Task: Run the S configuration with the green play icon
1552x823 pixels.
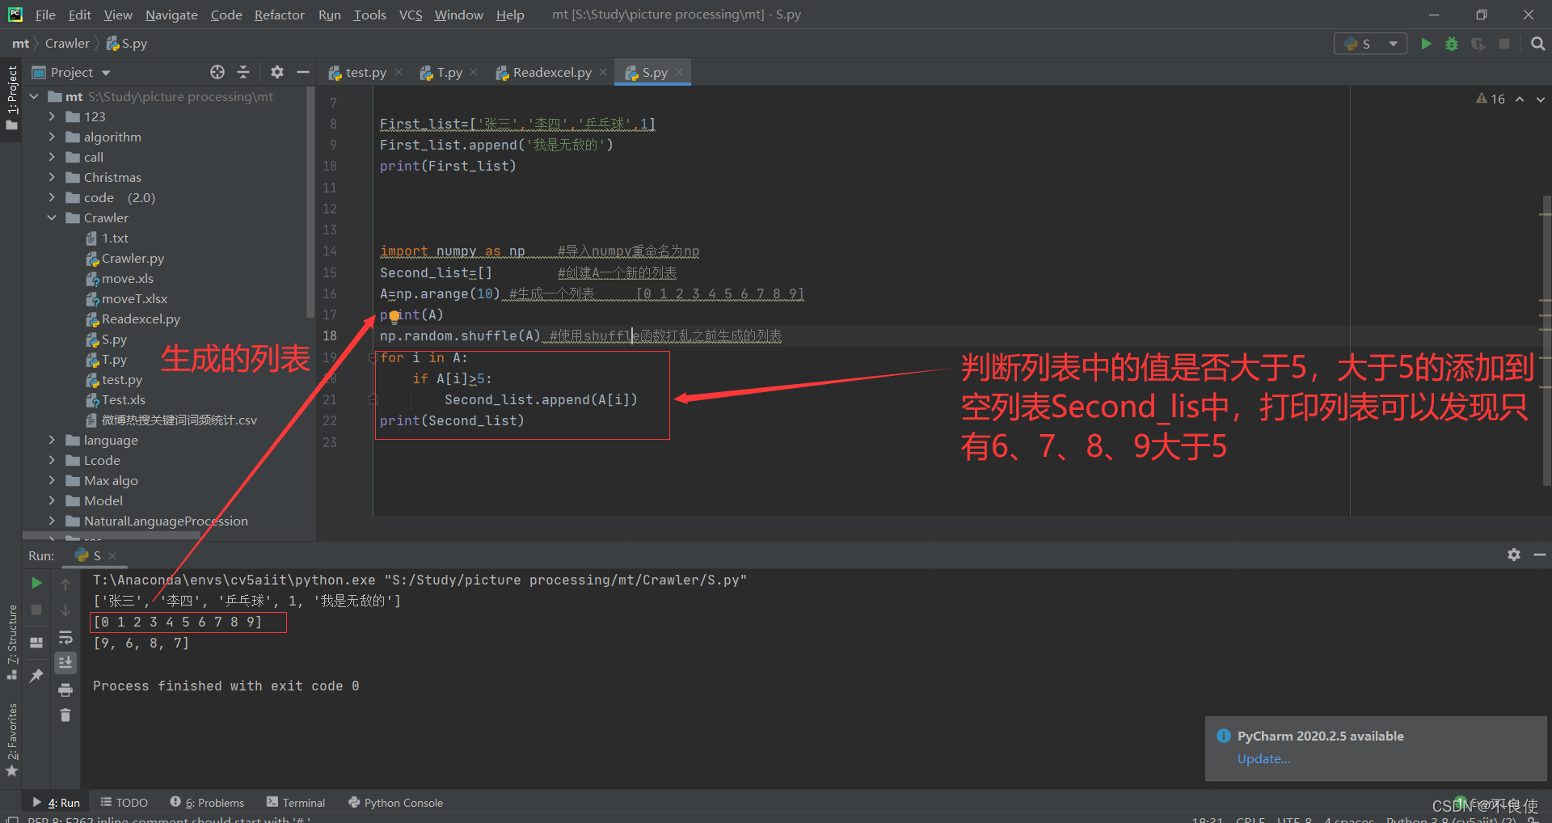Action: pos(1426,44)
